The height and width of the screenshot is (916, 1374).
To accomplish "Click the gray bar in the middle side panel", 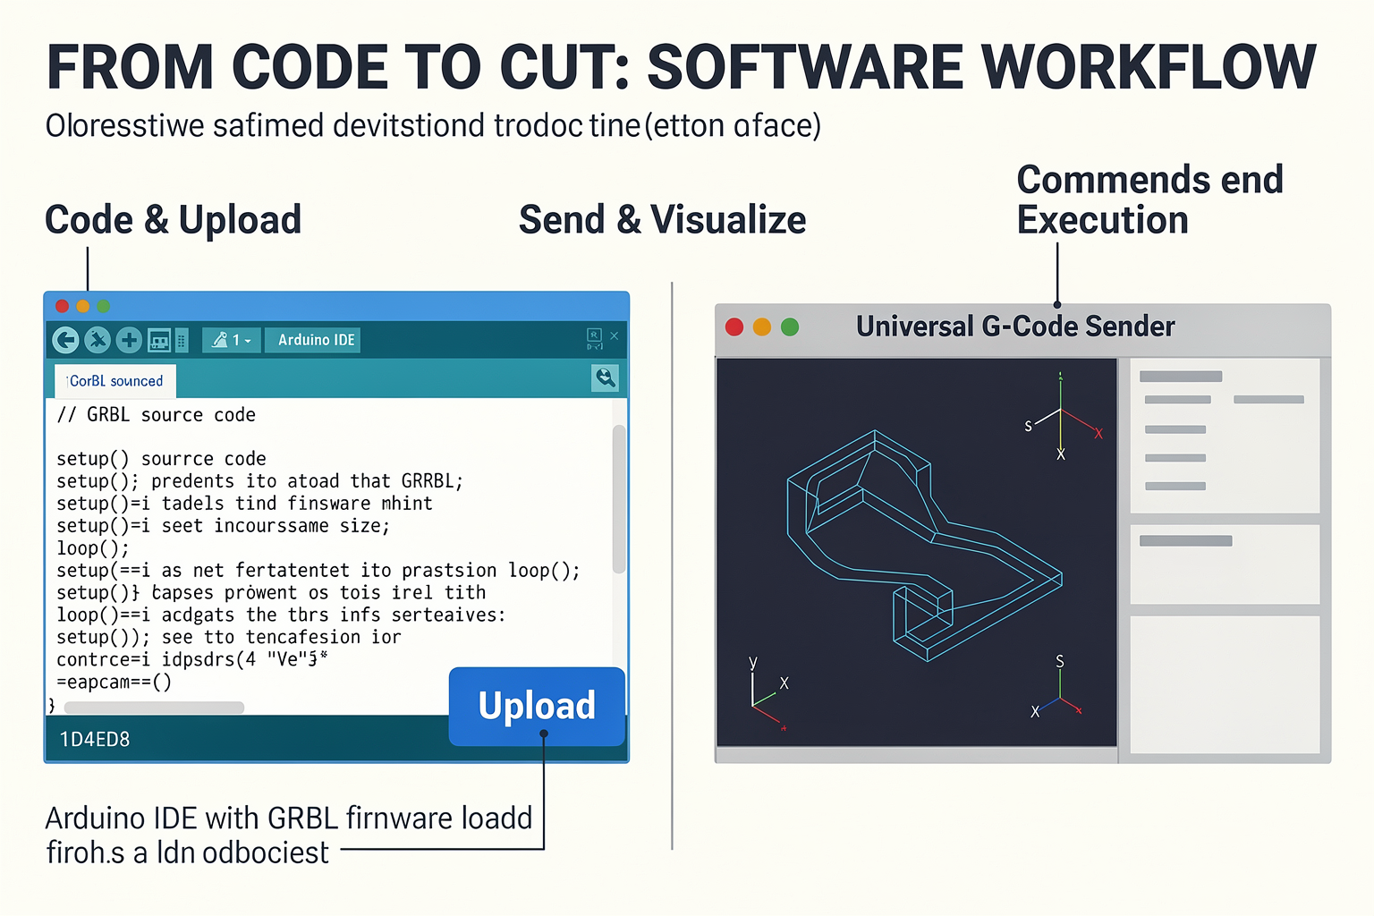I will pos(1186,541).
